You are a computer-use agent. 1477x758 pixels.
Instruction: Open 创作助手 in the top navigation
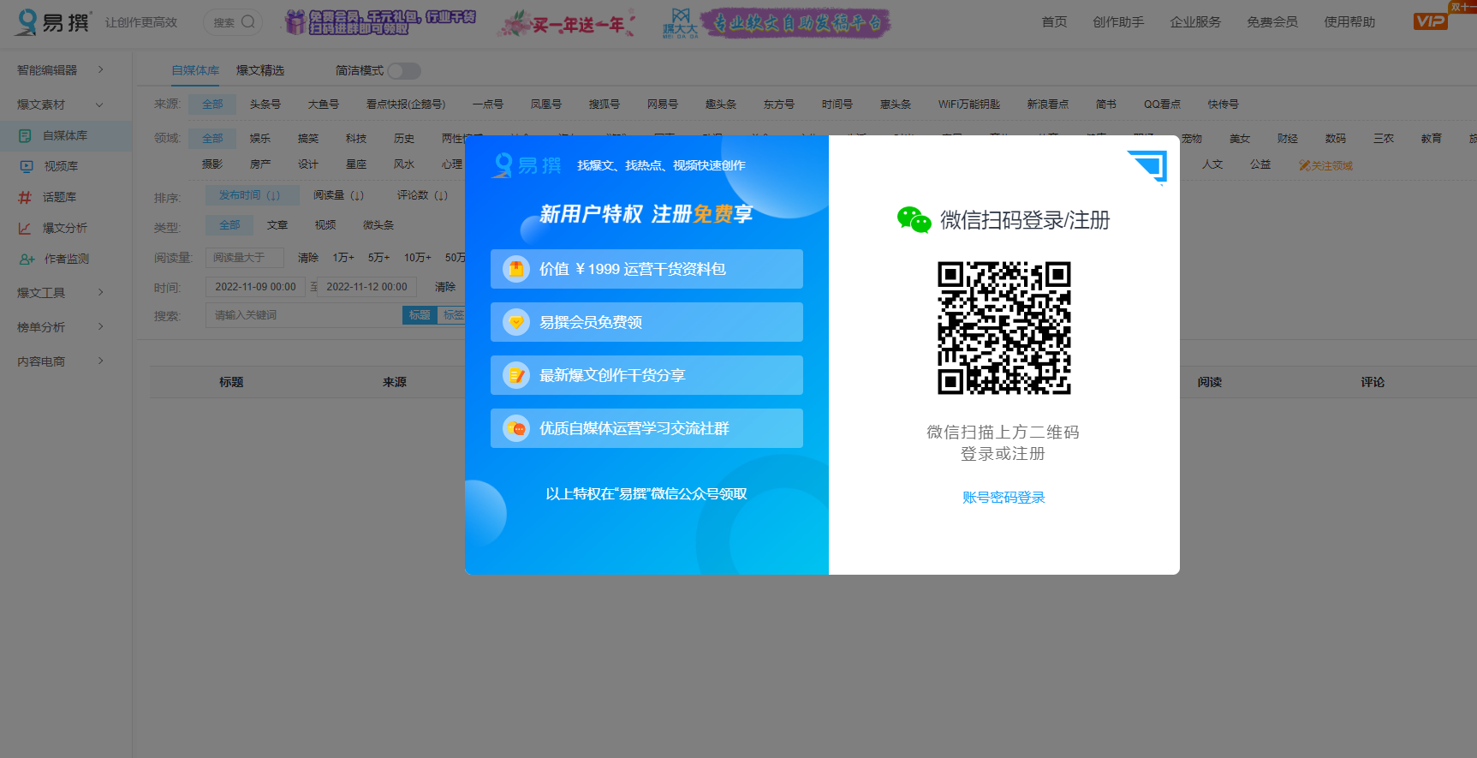pyautogui.click(x=1118, y=22)
